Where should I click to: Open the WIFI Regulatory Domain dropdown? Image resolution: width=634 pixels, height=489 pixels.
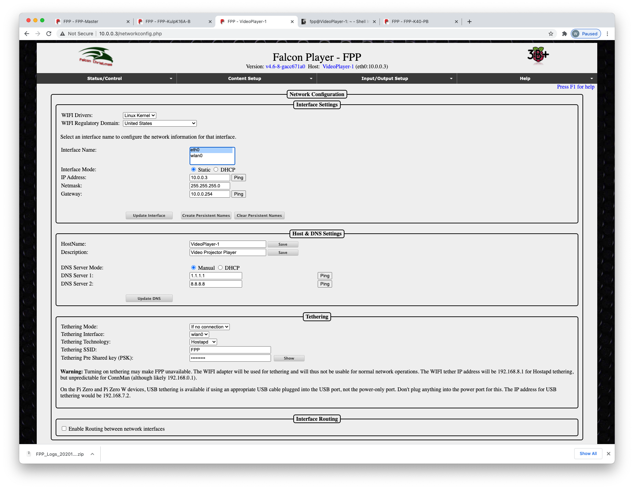click(159, 123)
